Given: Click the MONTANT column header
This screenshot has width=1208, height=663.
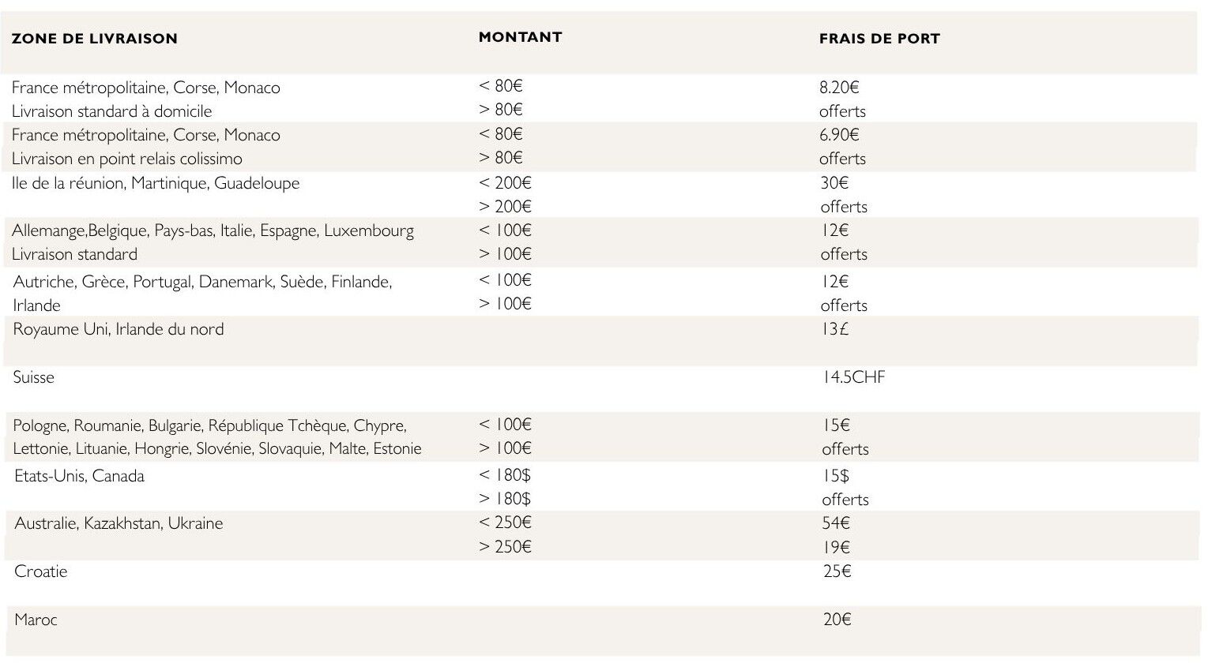Looking at the screenshot, I should [x=520, y=37].
